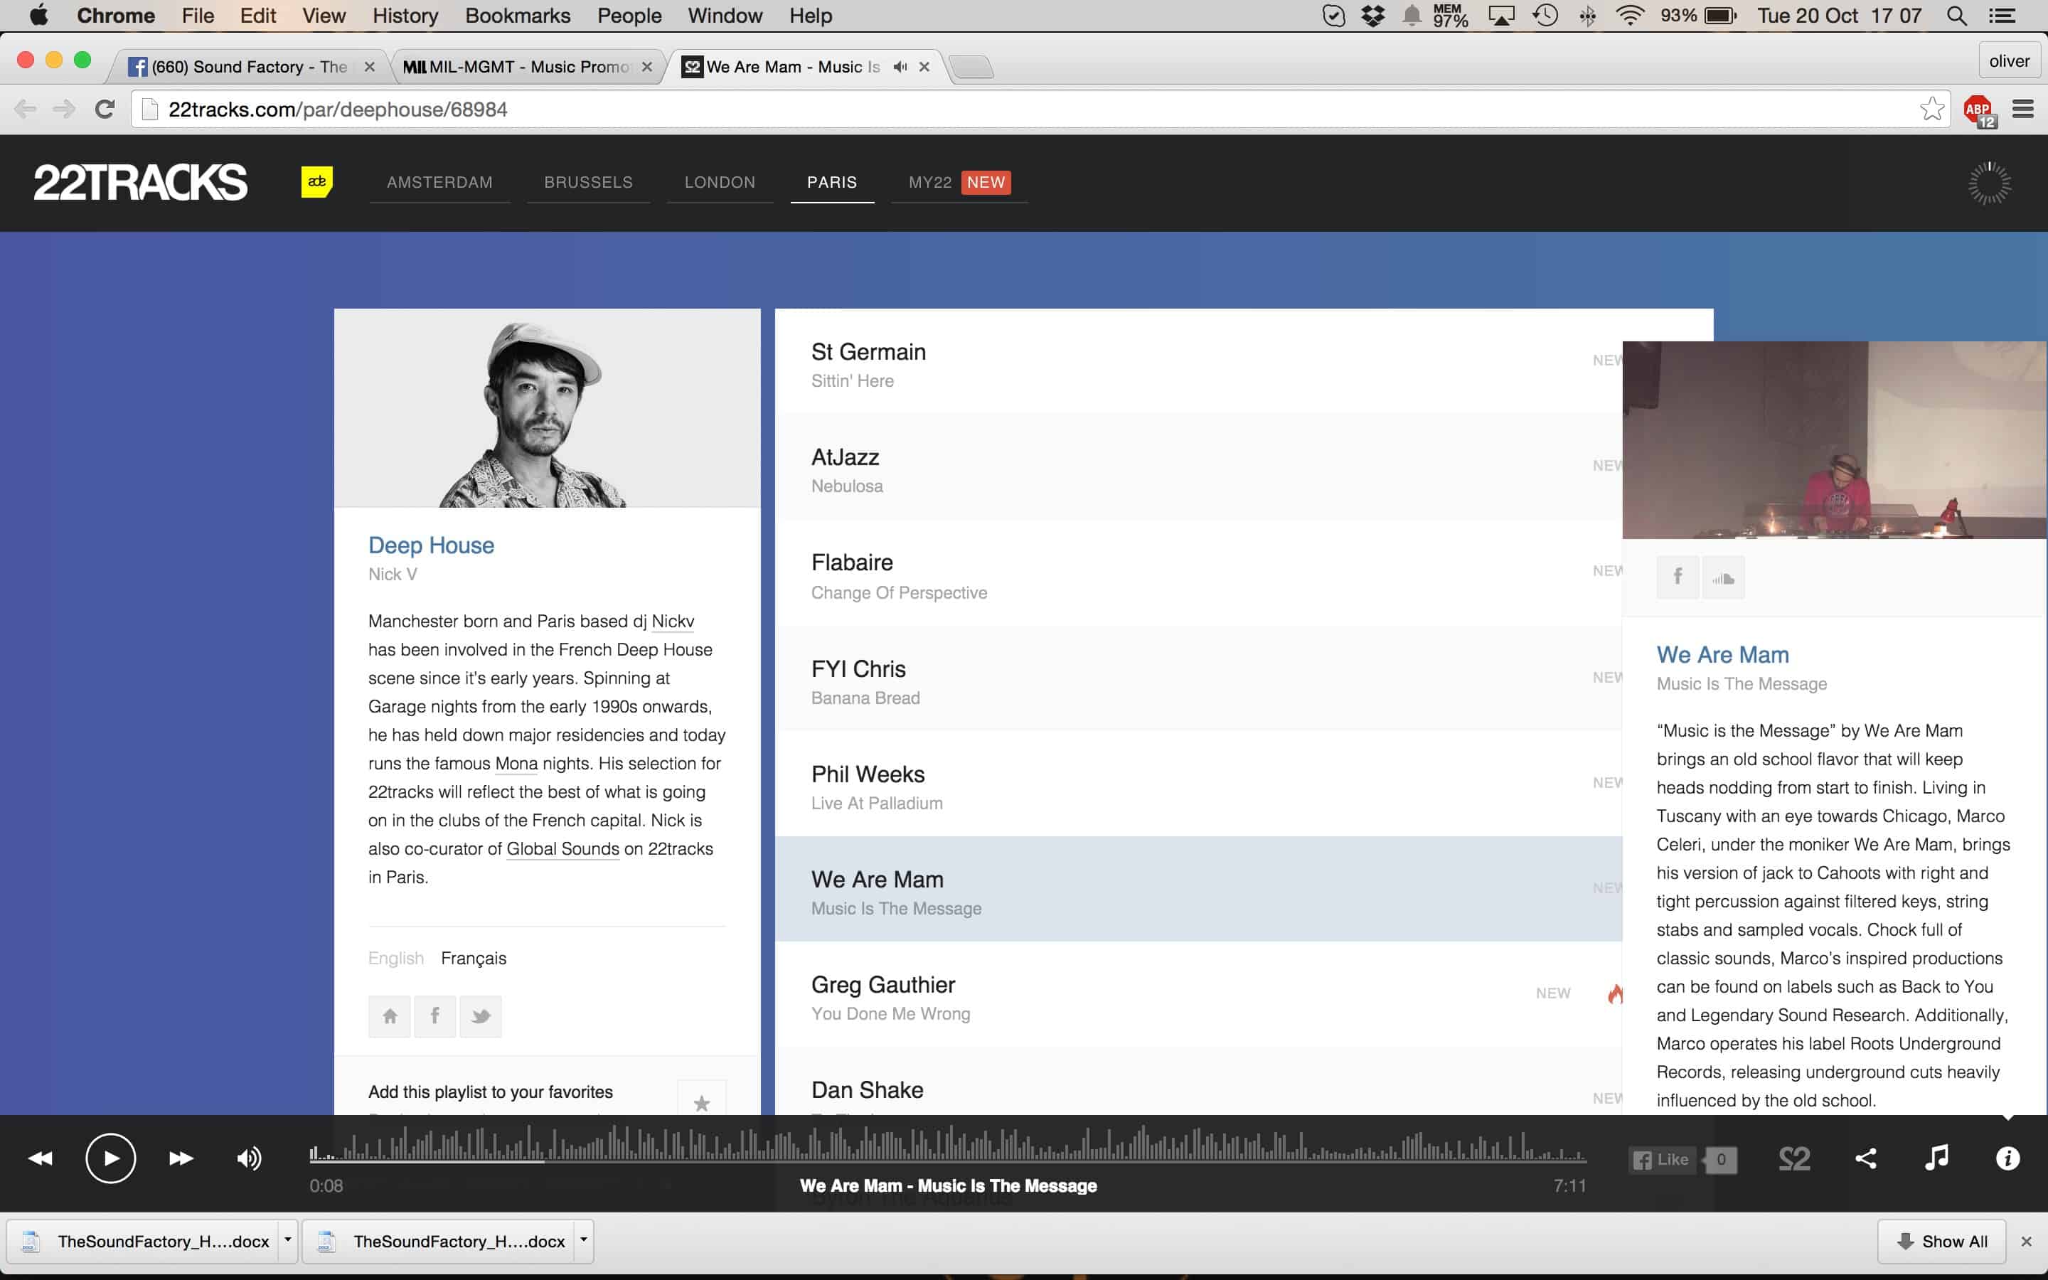
Task: Click the curator portrait photo
Action: 548,408
